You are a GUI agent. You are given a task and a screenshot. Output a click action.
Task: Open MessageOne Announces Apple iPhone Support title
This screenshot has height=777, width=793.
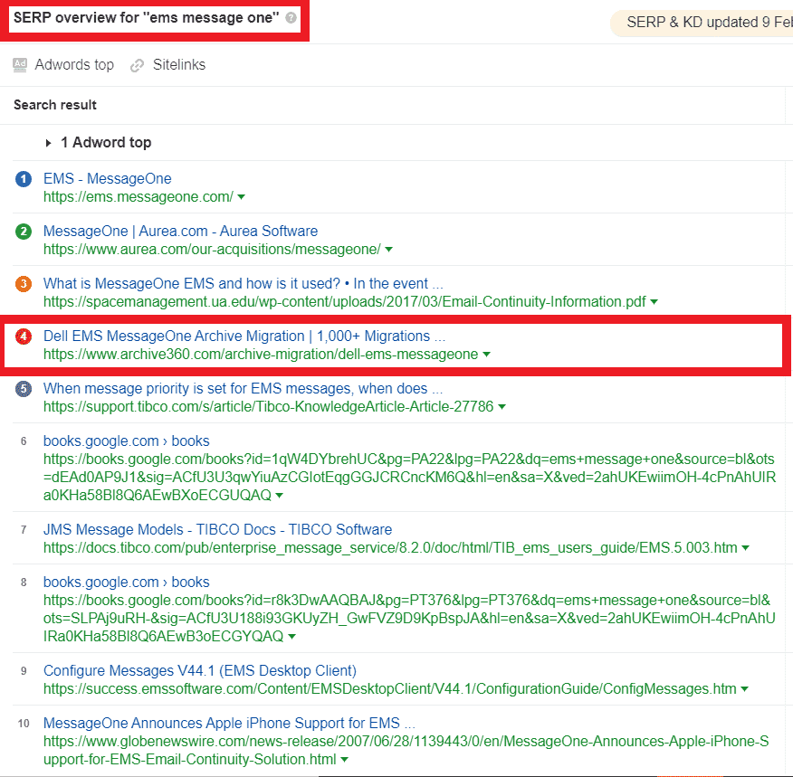tap(229, 723)
